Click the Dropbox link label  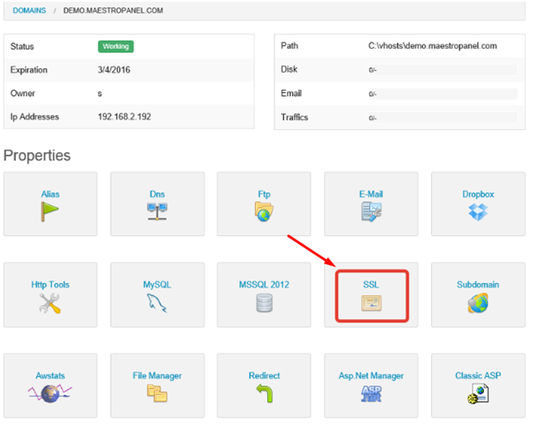(x=478, y=195)
